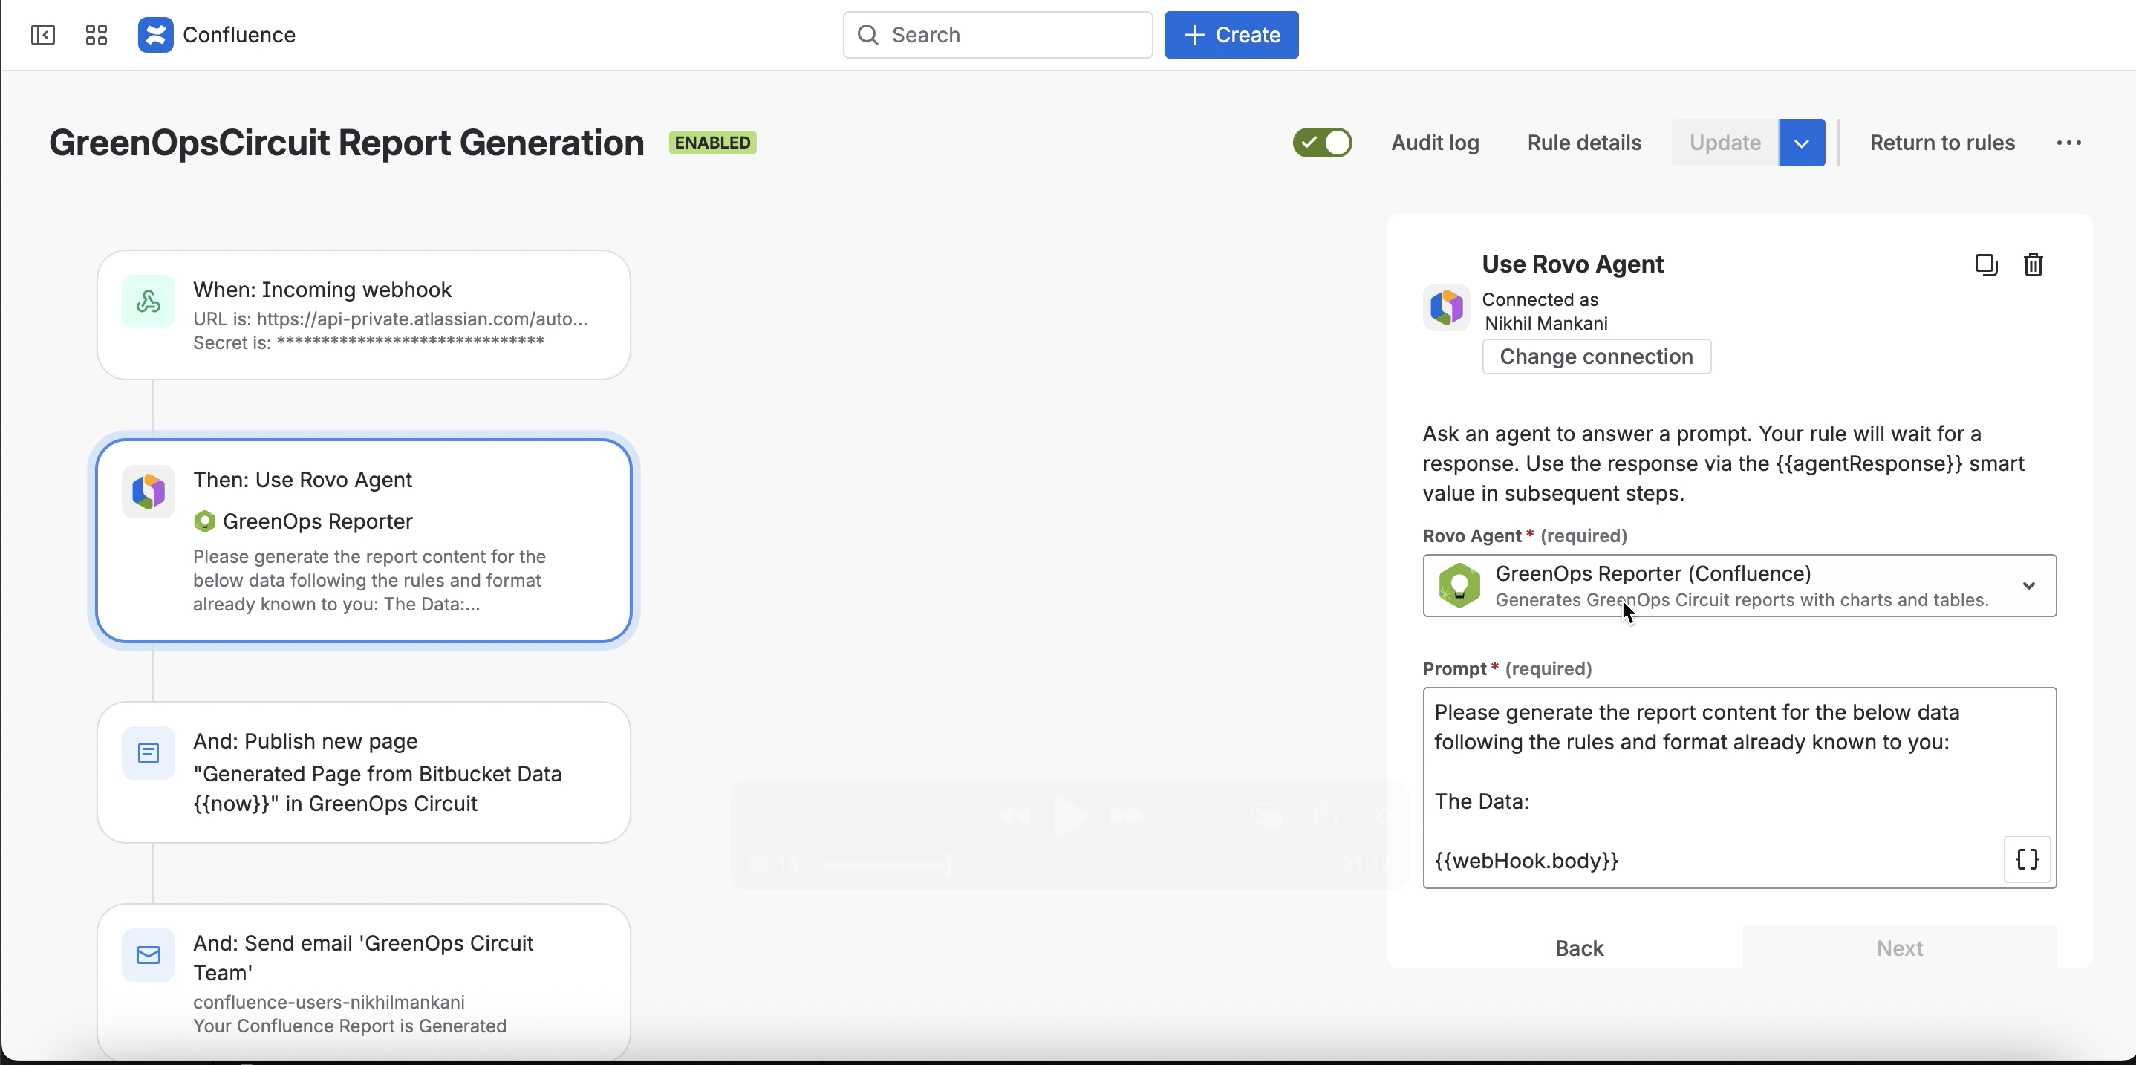Click the Back button in the panel
This screenshot has height=1065, width=2136.
(x=1579, y=948)
